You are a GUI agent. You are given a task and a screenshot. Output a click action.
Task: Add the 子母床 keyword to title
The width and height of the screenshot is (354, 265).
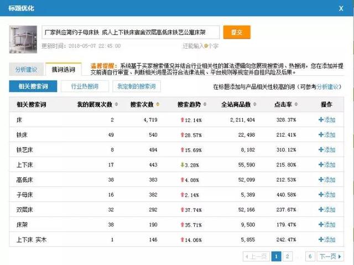click(321, 195)
